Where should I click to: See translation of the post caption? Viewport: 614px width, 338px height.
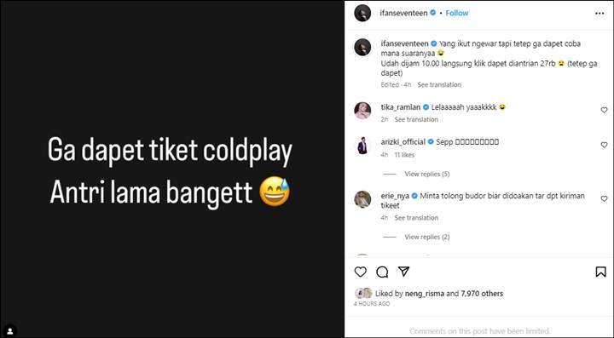tap(439, 85)
